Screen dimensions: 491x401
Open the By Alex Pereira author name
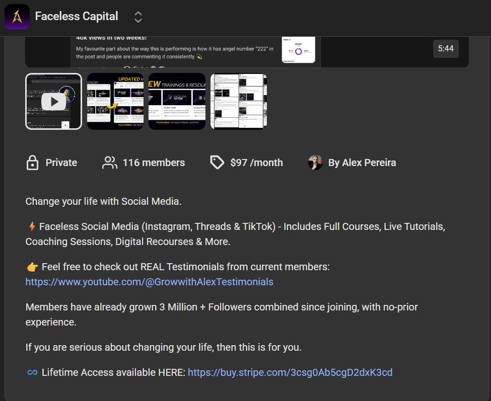(362, 163)
